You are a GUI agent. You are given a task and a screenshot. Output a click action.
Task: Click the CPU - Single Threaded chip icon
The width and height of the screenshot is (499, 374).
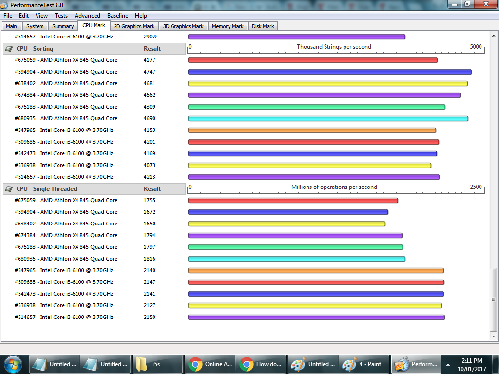9,189
